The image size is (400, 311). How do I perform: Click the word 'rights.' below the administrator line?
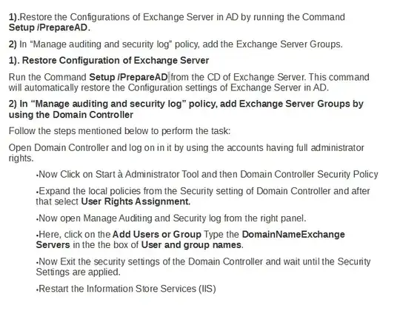click(x=21, y=158)
